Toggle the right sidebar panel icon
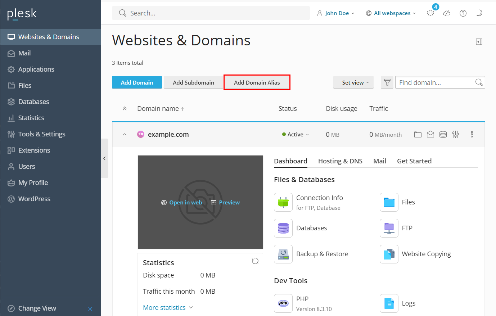The height and width of the screenshot is (316, 496). pos(479,42)
